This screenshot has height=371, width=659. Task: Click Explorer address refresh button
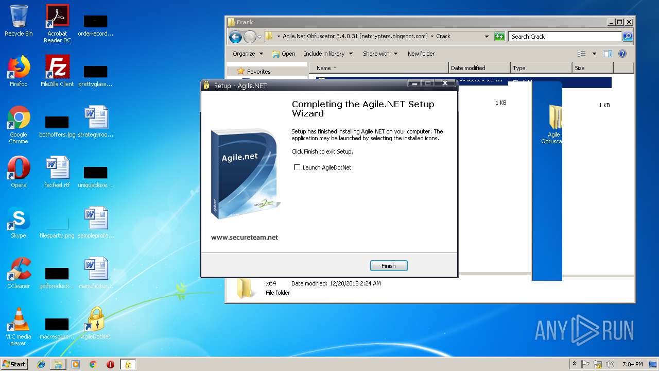point(499,37)
